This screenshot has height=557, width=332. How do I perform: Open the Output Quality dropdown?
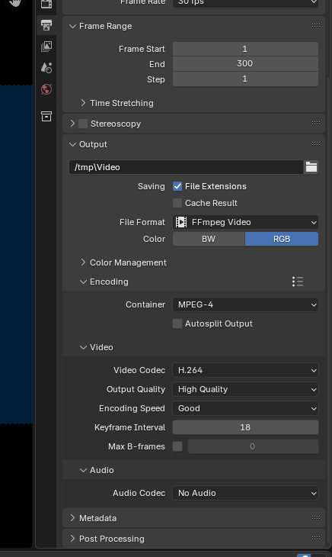click(245, 389)
